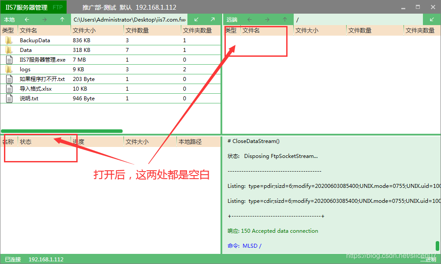Click the 说明.txt file icon

(x=9, y=99)
